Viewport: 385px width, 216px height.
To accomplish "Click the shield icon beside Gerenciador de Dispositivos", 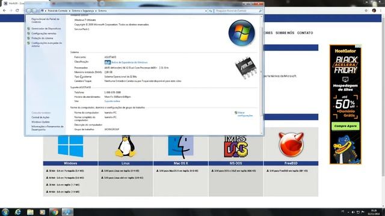I will pyautogui.click(x=29, y=29).
